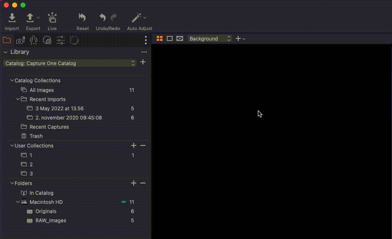Click the Auto Adjust magic wand
The height and width of the screenshot is (239, 392).
click(x=136, y=18)
